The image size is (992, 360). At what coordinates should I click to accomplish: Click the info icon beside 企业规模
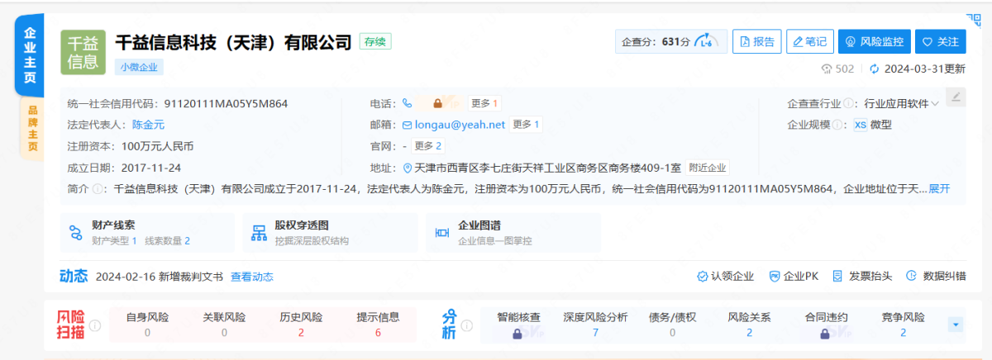837,126
